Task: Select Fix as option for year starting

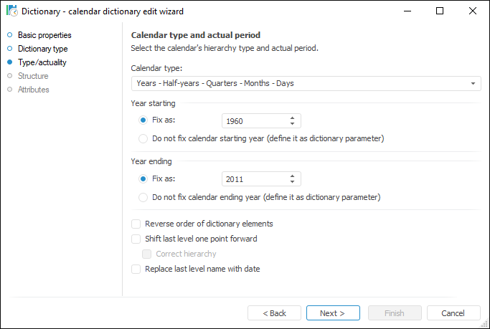Action: tap(143, 120)
